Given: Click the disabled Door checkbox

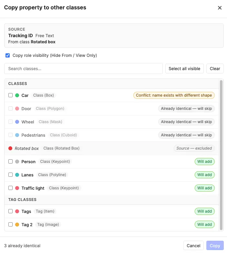Looking at the screenshot, I should pyautogui.click(x=10, y=109).
